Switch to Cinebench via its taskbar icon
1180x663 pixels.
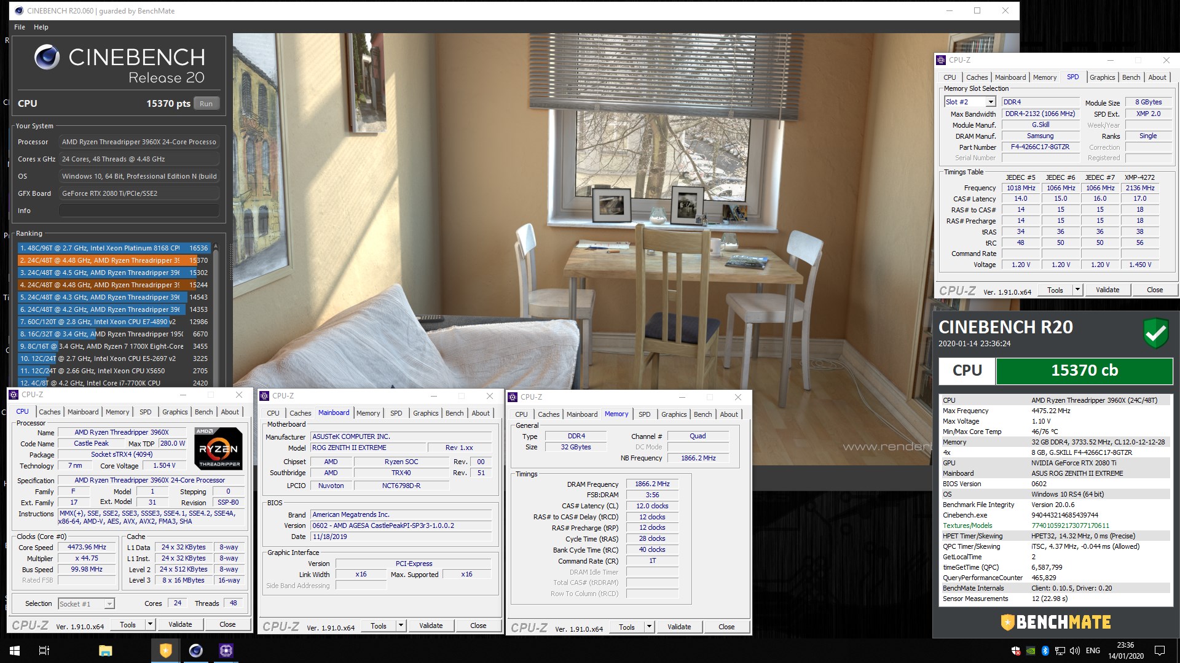pos(196,651)
